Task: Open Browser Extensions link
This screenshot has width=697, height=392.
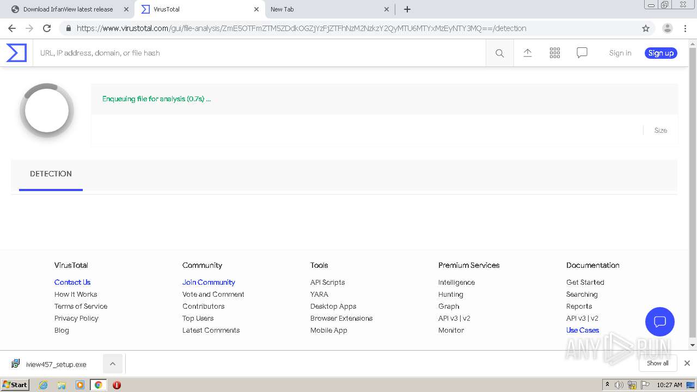Action: [341, 318]
